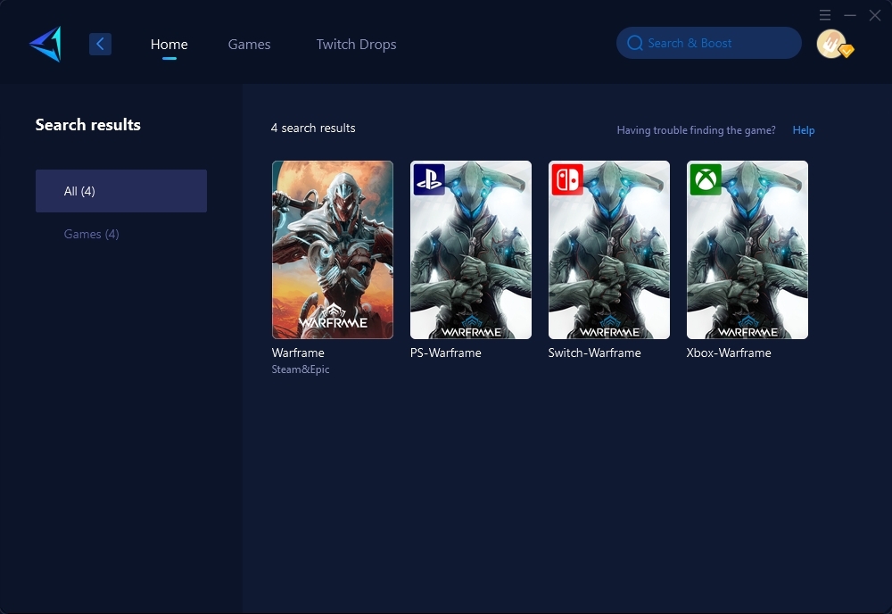Go back using the arrow button
Image resolution: width=892 pixels, height=614 pixels.
click(x=100, y=44)
